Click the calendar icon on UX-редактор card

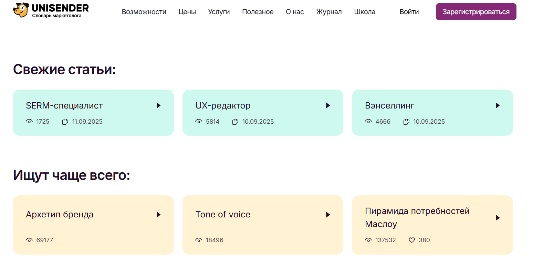235,122
